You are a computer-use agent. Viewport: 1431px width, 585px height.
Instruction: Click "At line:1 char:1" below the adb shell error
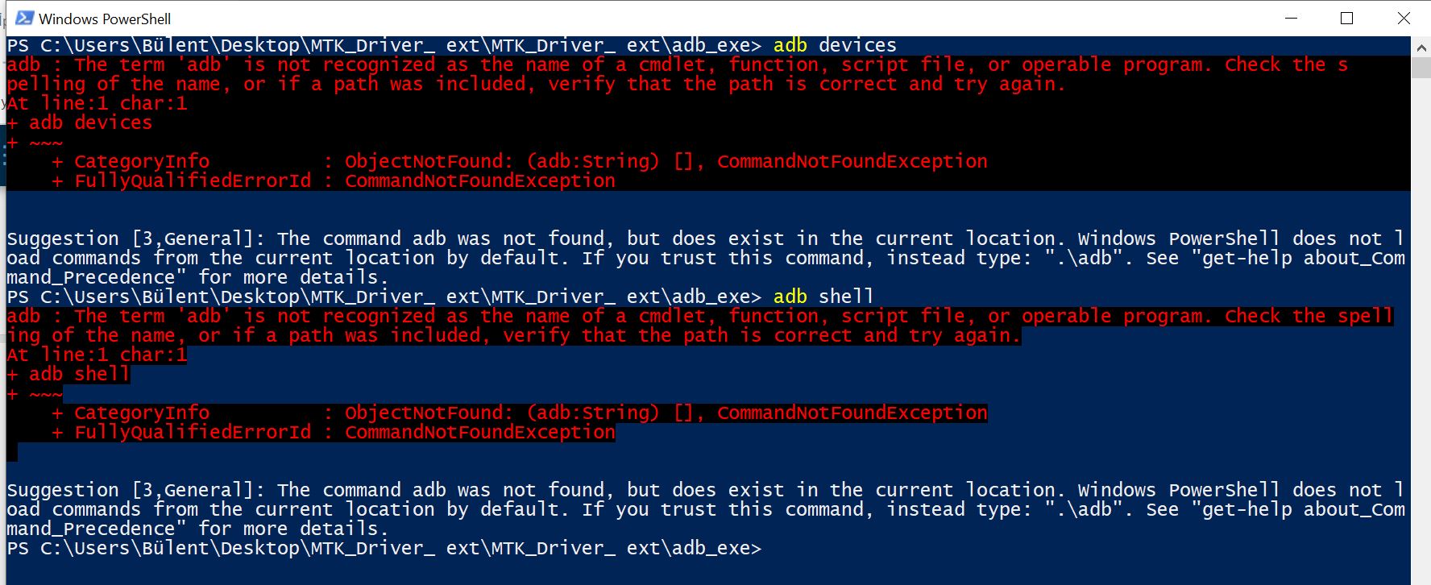pyautogui.click(x=97, y=355)
